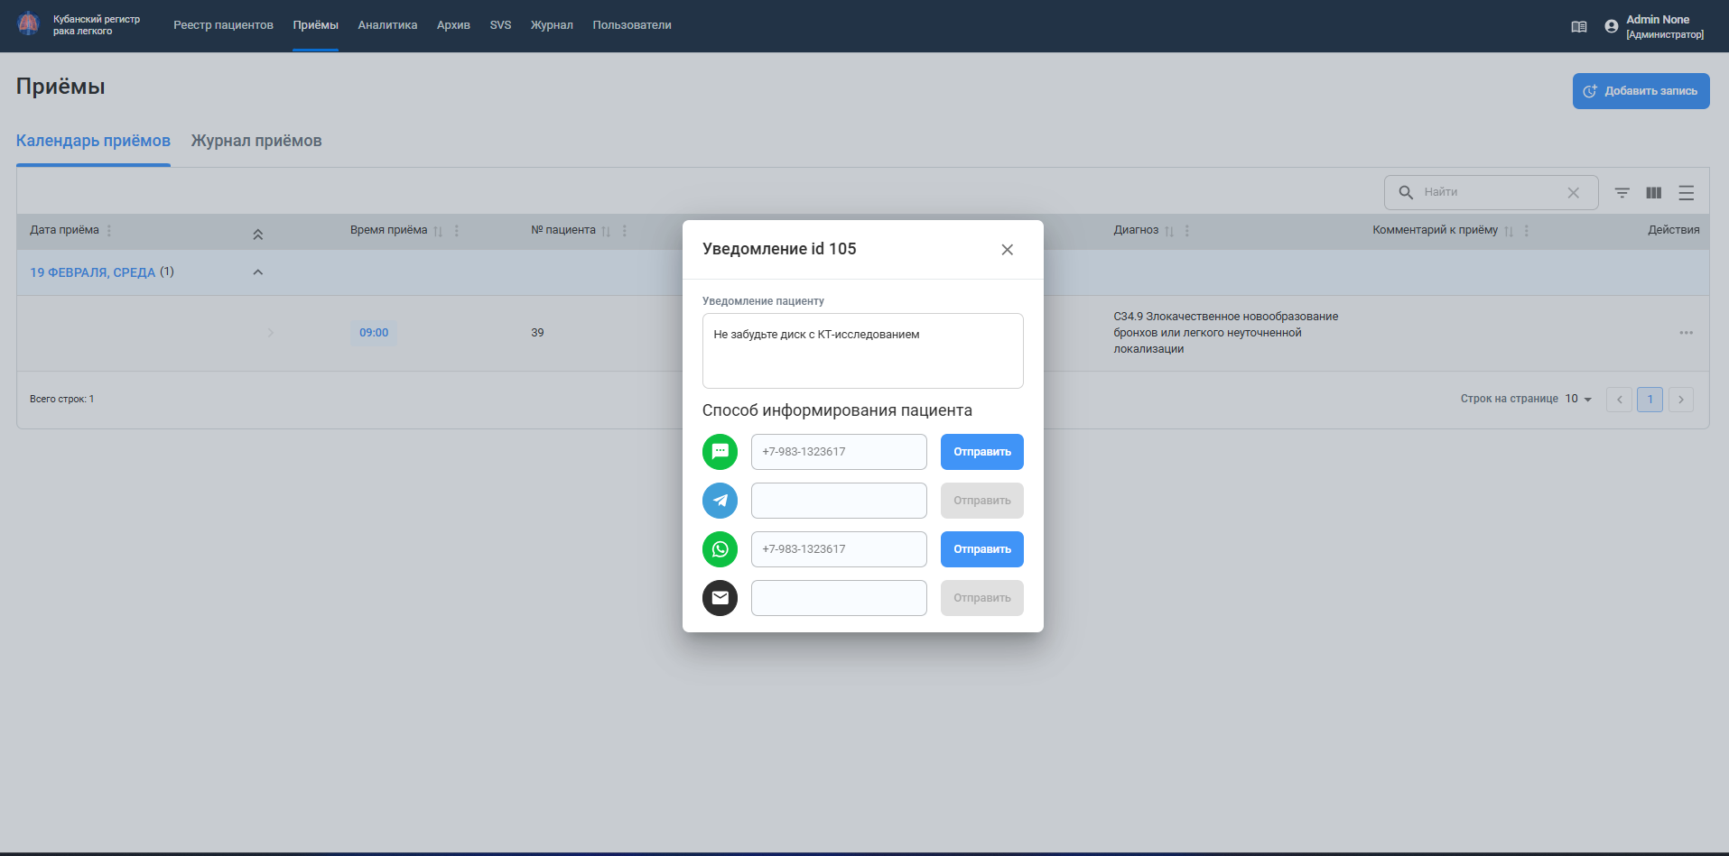
Task: Collapse all date groups with double chevron
Action: 257,235
